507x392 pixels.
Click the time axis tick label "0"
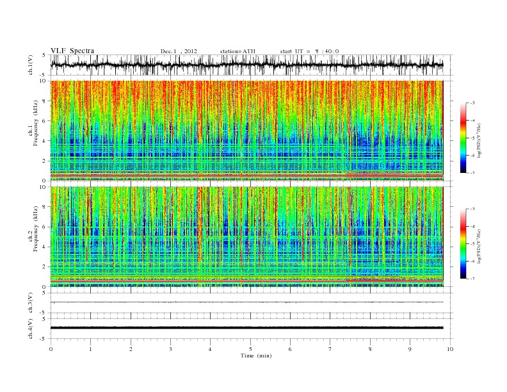coord(51,349)
